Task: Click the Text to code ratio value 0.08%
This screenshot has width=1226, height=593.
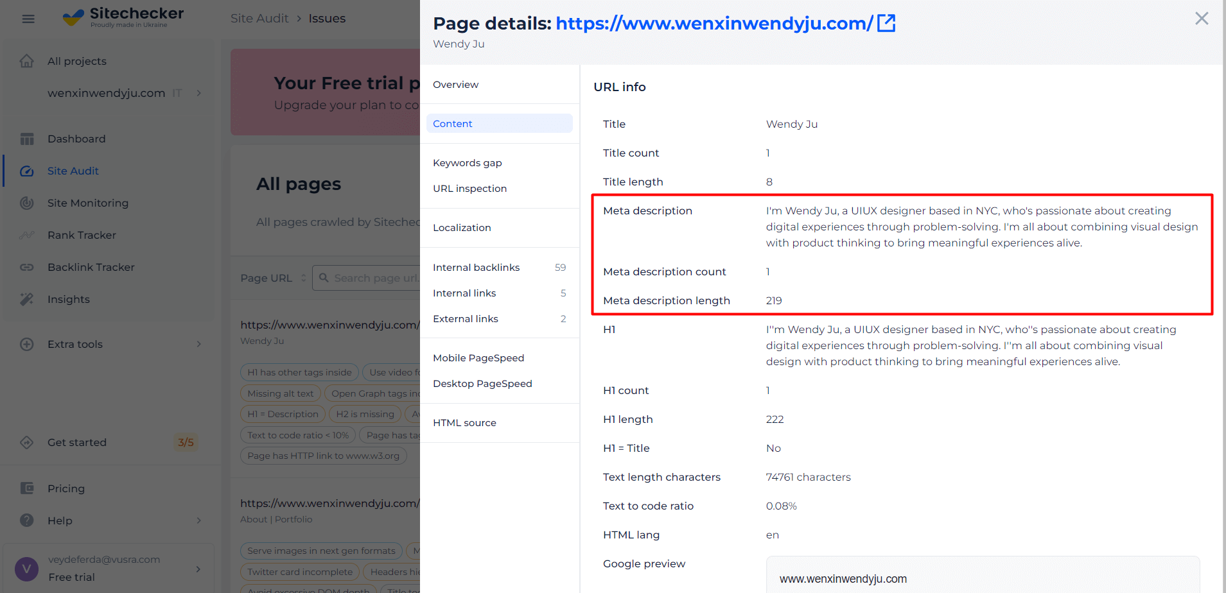Action: click(781, 506)
